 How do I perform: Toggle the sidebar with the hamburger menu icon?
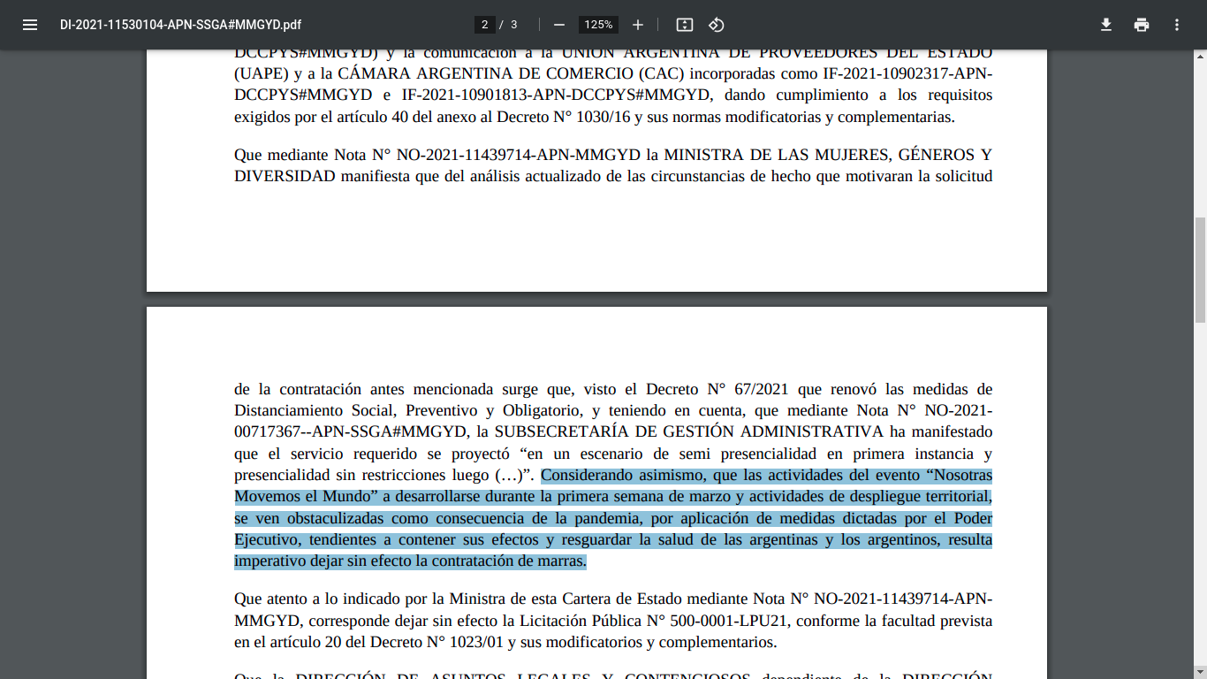coord(30,25)
